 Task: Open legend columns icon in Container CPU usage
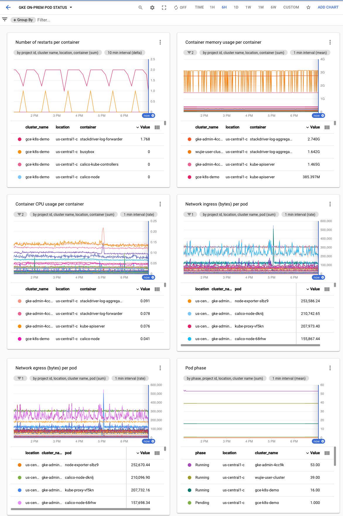point(157,289)
